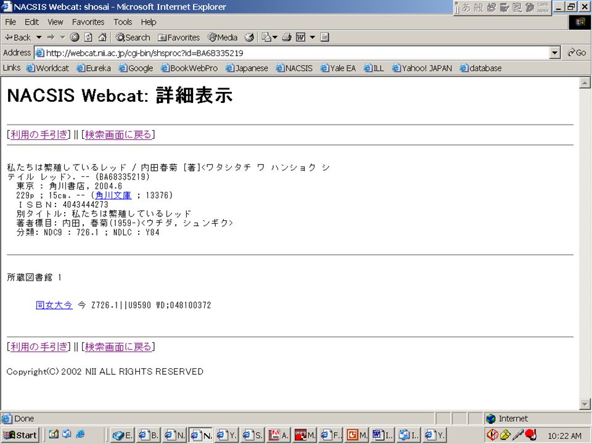Click the footer 利用の手引き link

39,347
